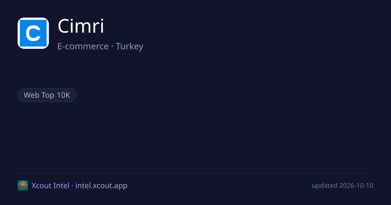The image size is (391, 205).
Task: Click the dot between E-commerce and Turkey
Action: click(112, 47)
